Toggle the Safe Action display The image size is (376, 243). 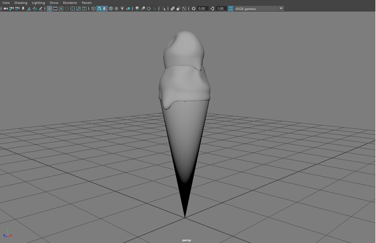(x=78, y=9)
